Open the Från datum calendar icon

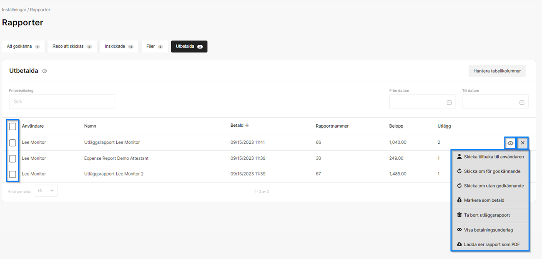click(449, 102)
